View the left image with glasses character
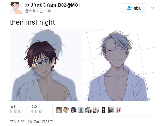Image resolution: width=164 pixels, height=126 pixels. (x=46, y=65)
